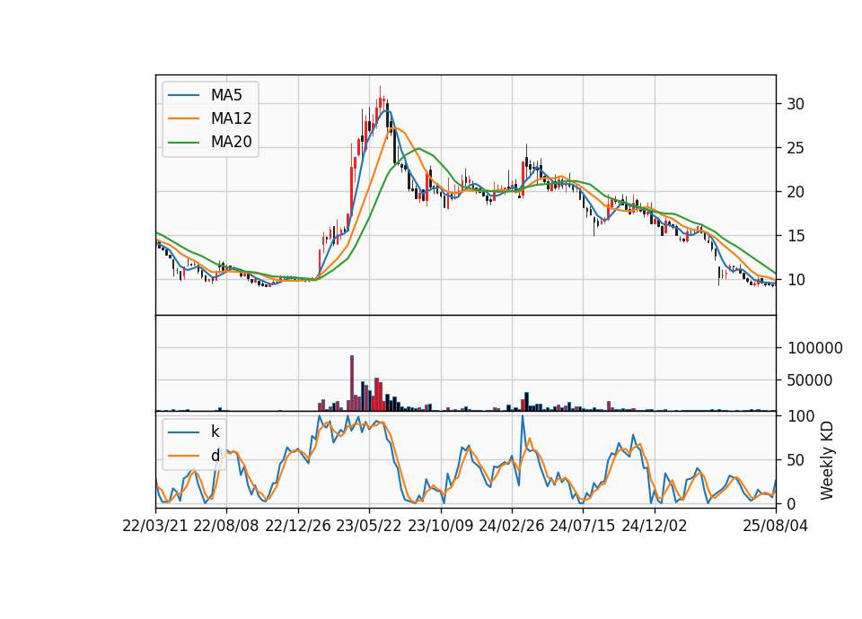Click the price axis value 10
This screenshot has height=619, width=862.
tap(796, 280)
